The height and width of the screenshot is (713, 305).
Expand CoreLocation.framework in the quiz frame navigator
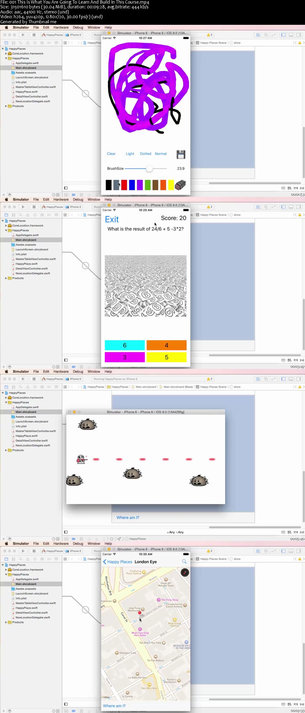point(6,226)
